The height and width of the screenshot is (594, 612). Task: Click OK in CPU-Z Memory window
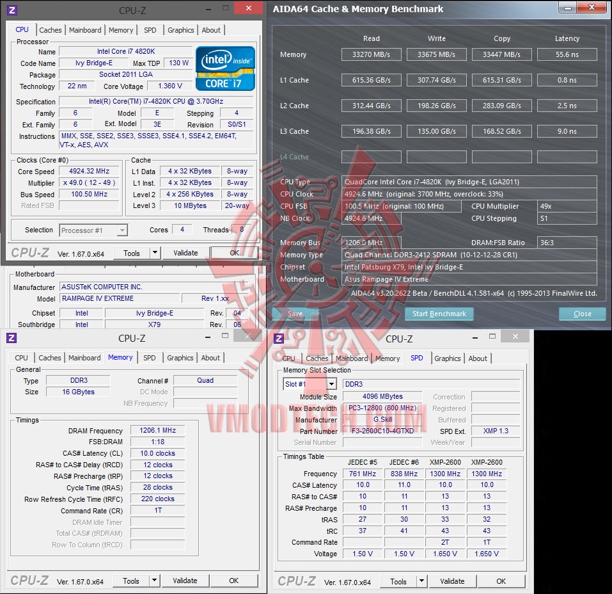[234, 581]
